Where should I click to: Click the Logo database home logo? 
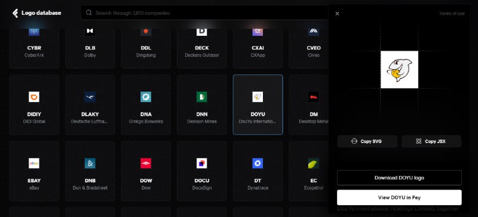[36, 13]
